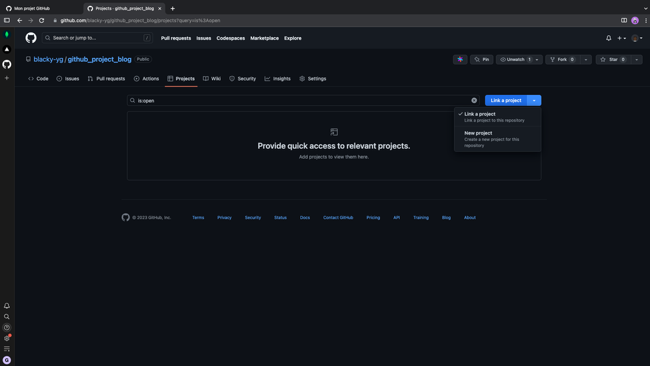Open the browser sidebar notifications bell

click(x=7, y=306)
